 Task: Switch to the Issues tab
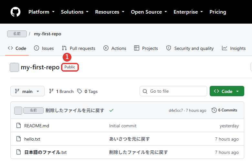(44, 48)
